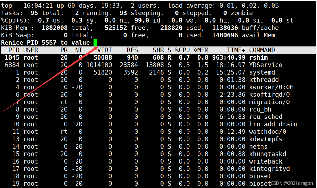Click the lru-add-drain process name

tap(273, 124)
